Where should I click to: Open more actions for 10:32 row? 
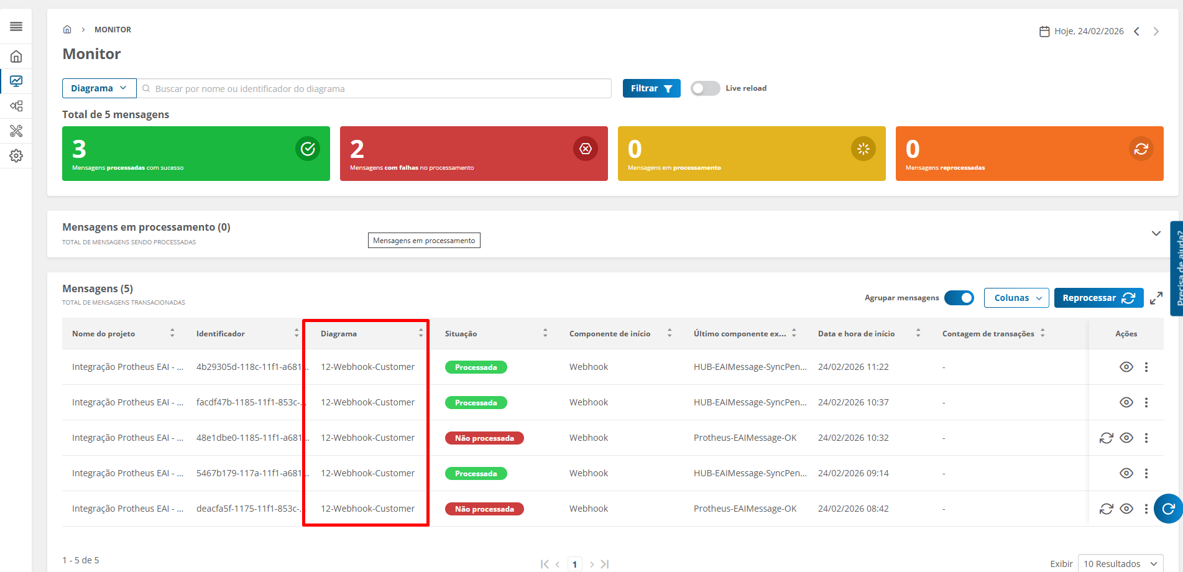point(1146,438)
